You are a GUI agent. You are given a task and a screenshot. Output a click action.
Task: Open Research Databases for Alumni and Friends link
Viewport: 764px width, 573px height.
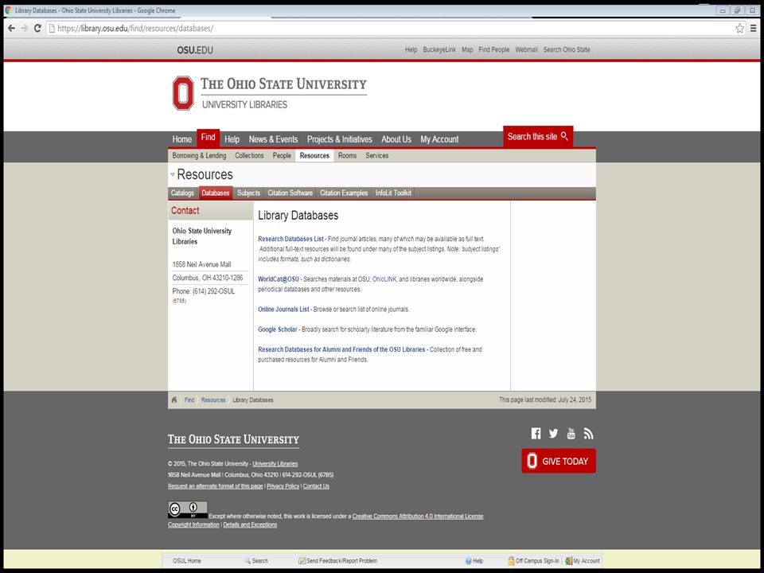click(x=341, y=349)
